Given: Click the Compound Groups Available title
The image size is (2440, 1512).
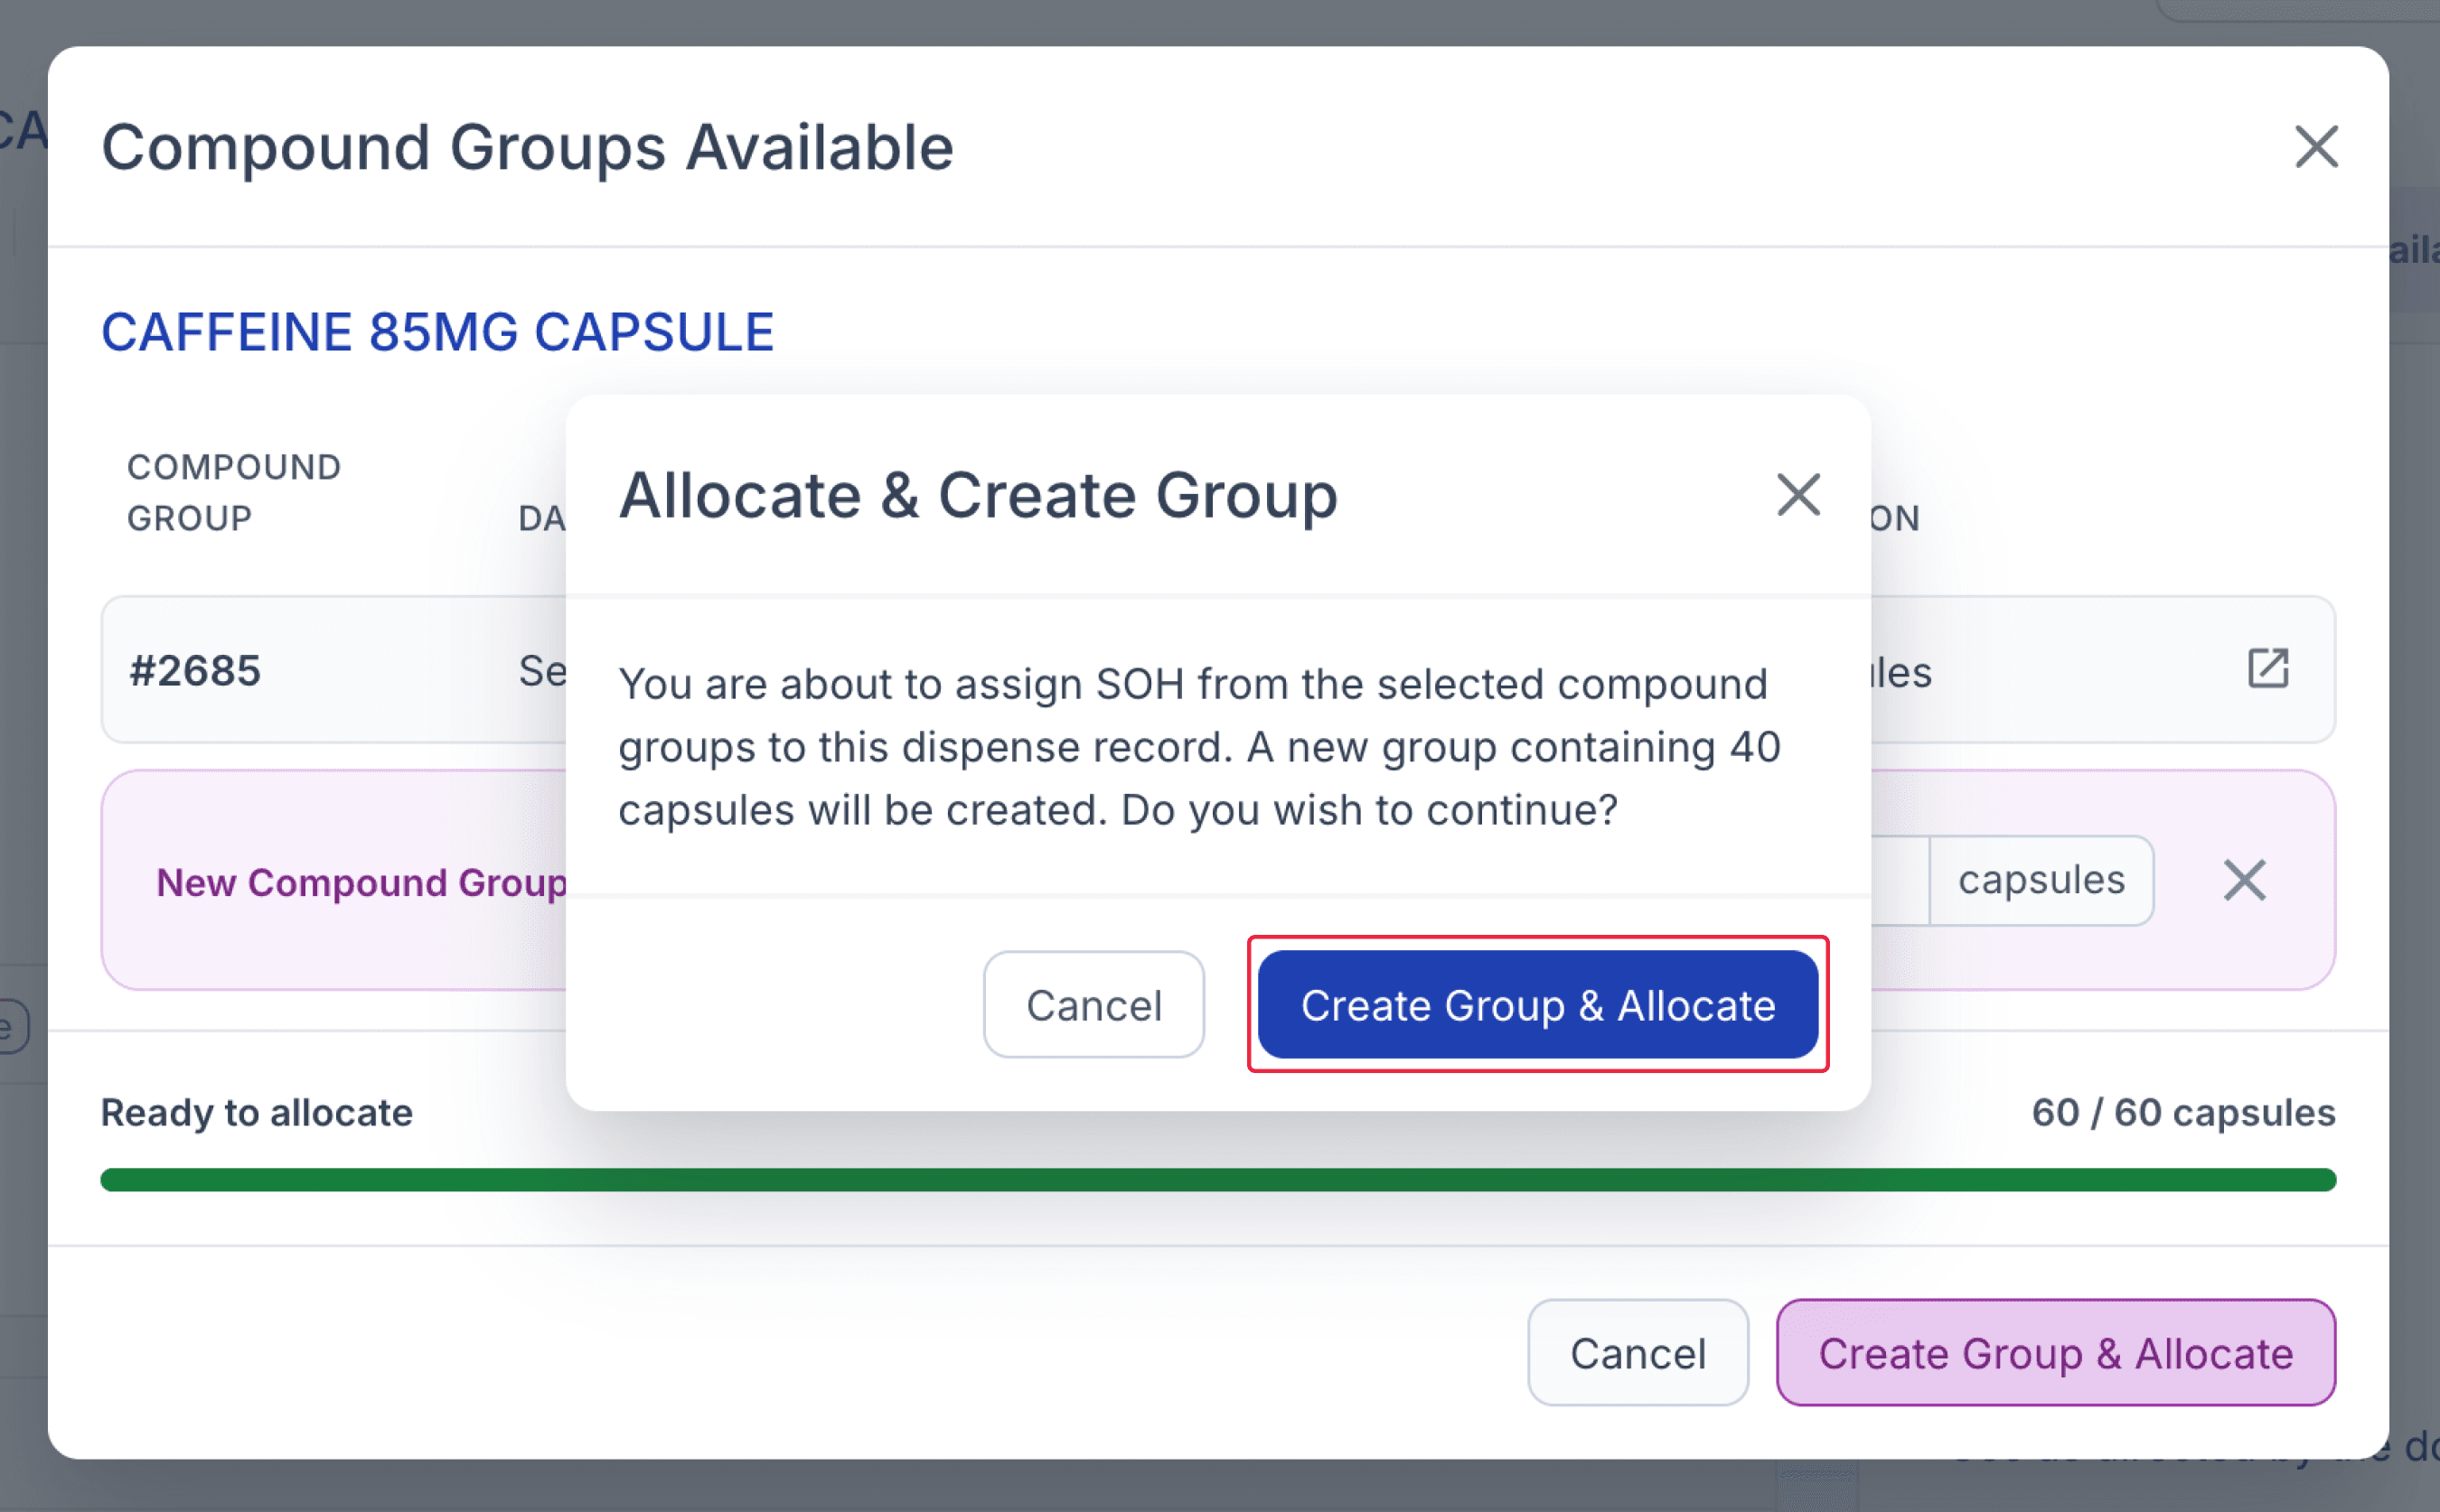Looking at the screenshot, I should click(x=527, y=147).
